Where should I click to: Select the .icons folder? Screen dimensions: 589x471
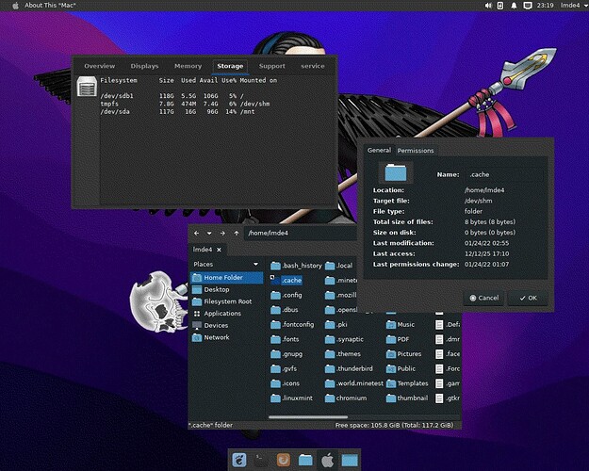tap(286, 383)
